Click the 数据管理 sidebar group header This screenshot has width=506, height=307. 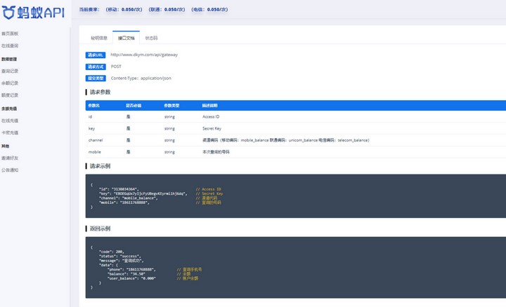(9, 59)
